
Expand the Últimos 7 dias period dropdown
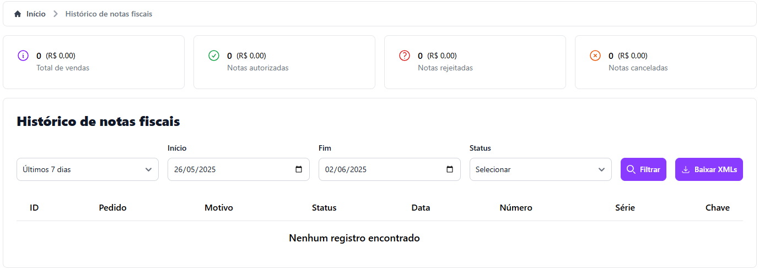[88, 169]
